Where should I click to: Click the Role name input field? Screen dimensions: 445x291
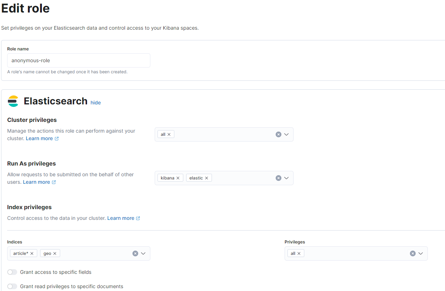(x=79, y=60)
